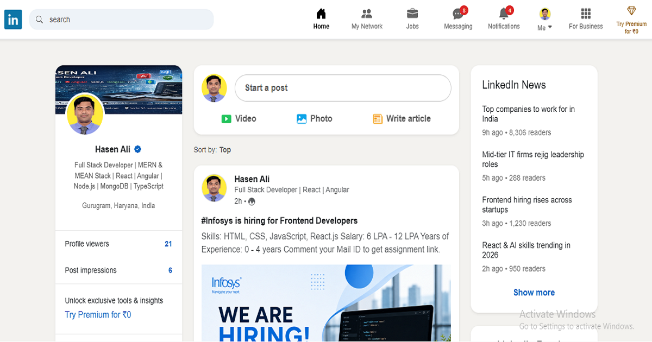652x342 pixels.
Task: Click the Notifications tab label
Action: 504,27
